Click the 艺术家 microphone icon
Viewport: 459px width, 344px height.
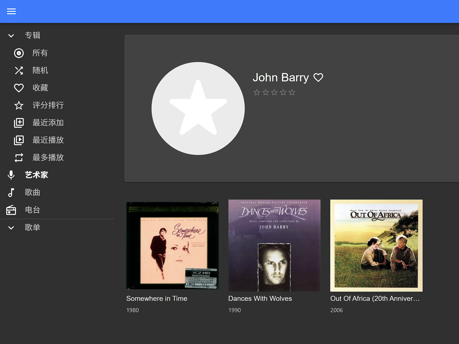[x=11, y=175]
